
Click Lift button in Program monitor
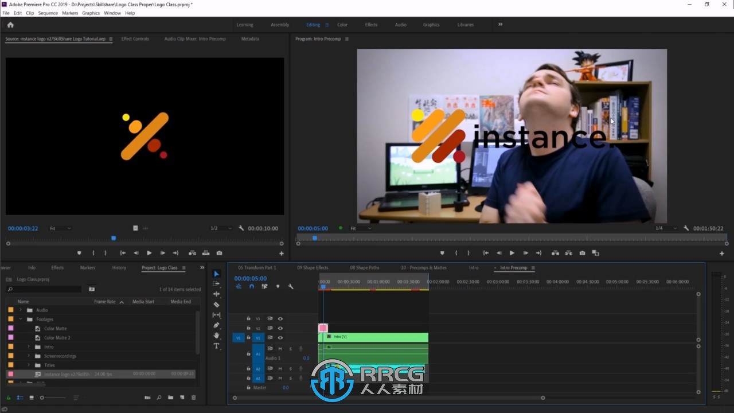pyautogui.click(x=555, y=253)
